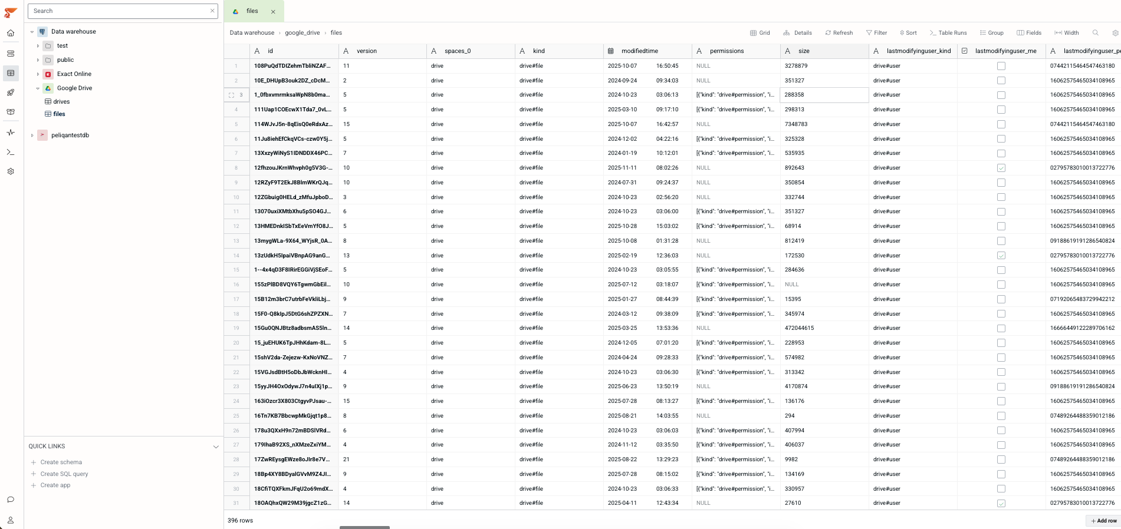Open the settings gear in left sidebar
The width and height of the screenshot is (1121, 529).
11,171
